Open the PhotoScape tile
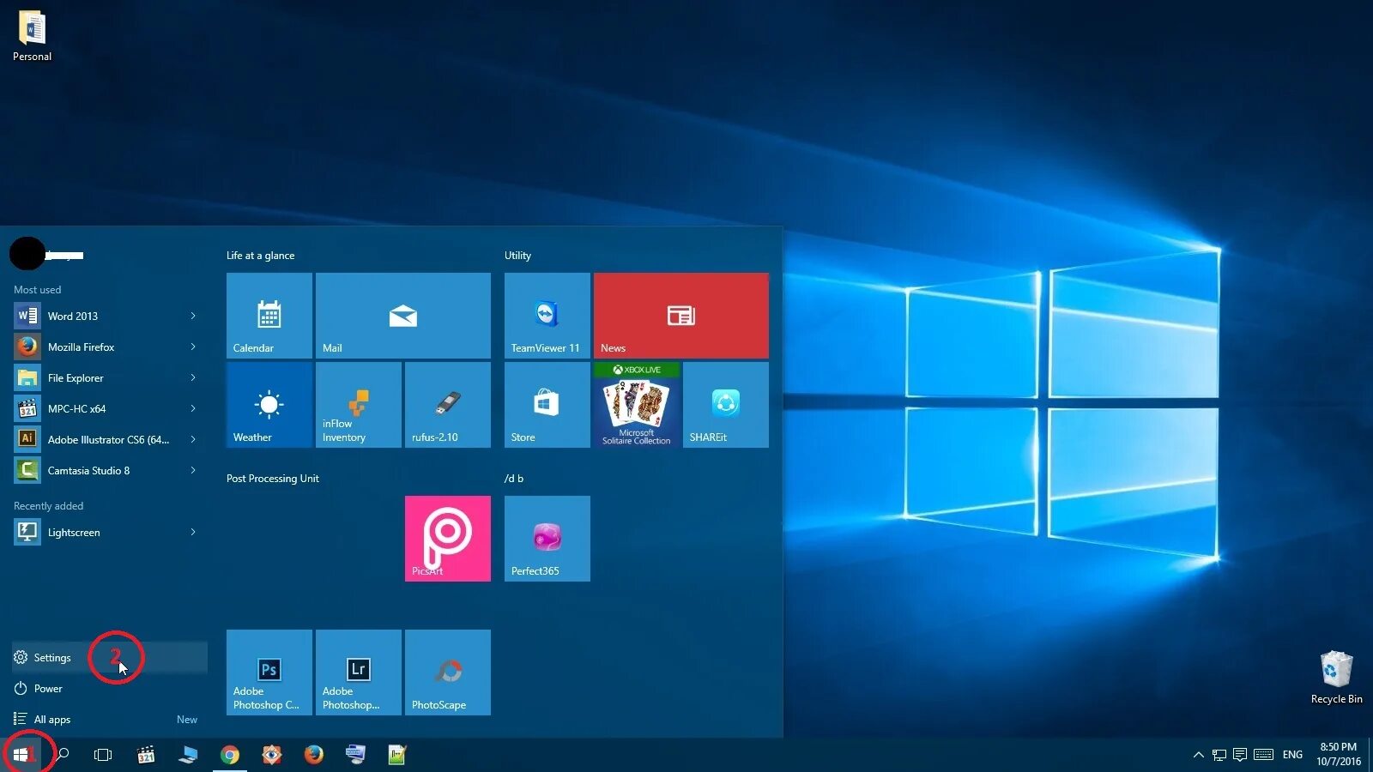Screen dimensions: 1373x772 click(448, 672)
